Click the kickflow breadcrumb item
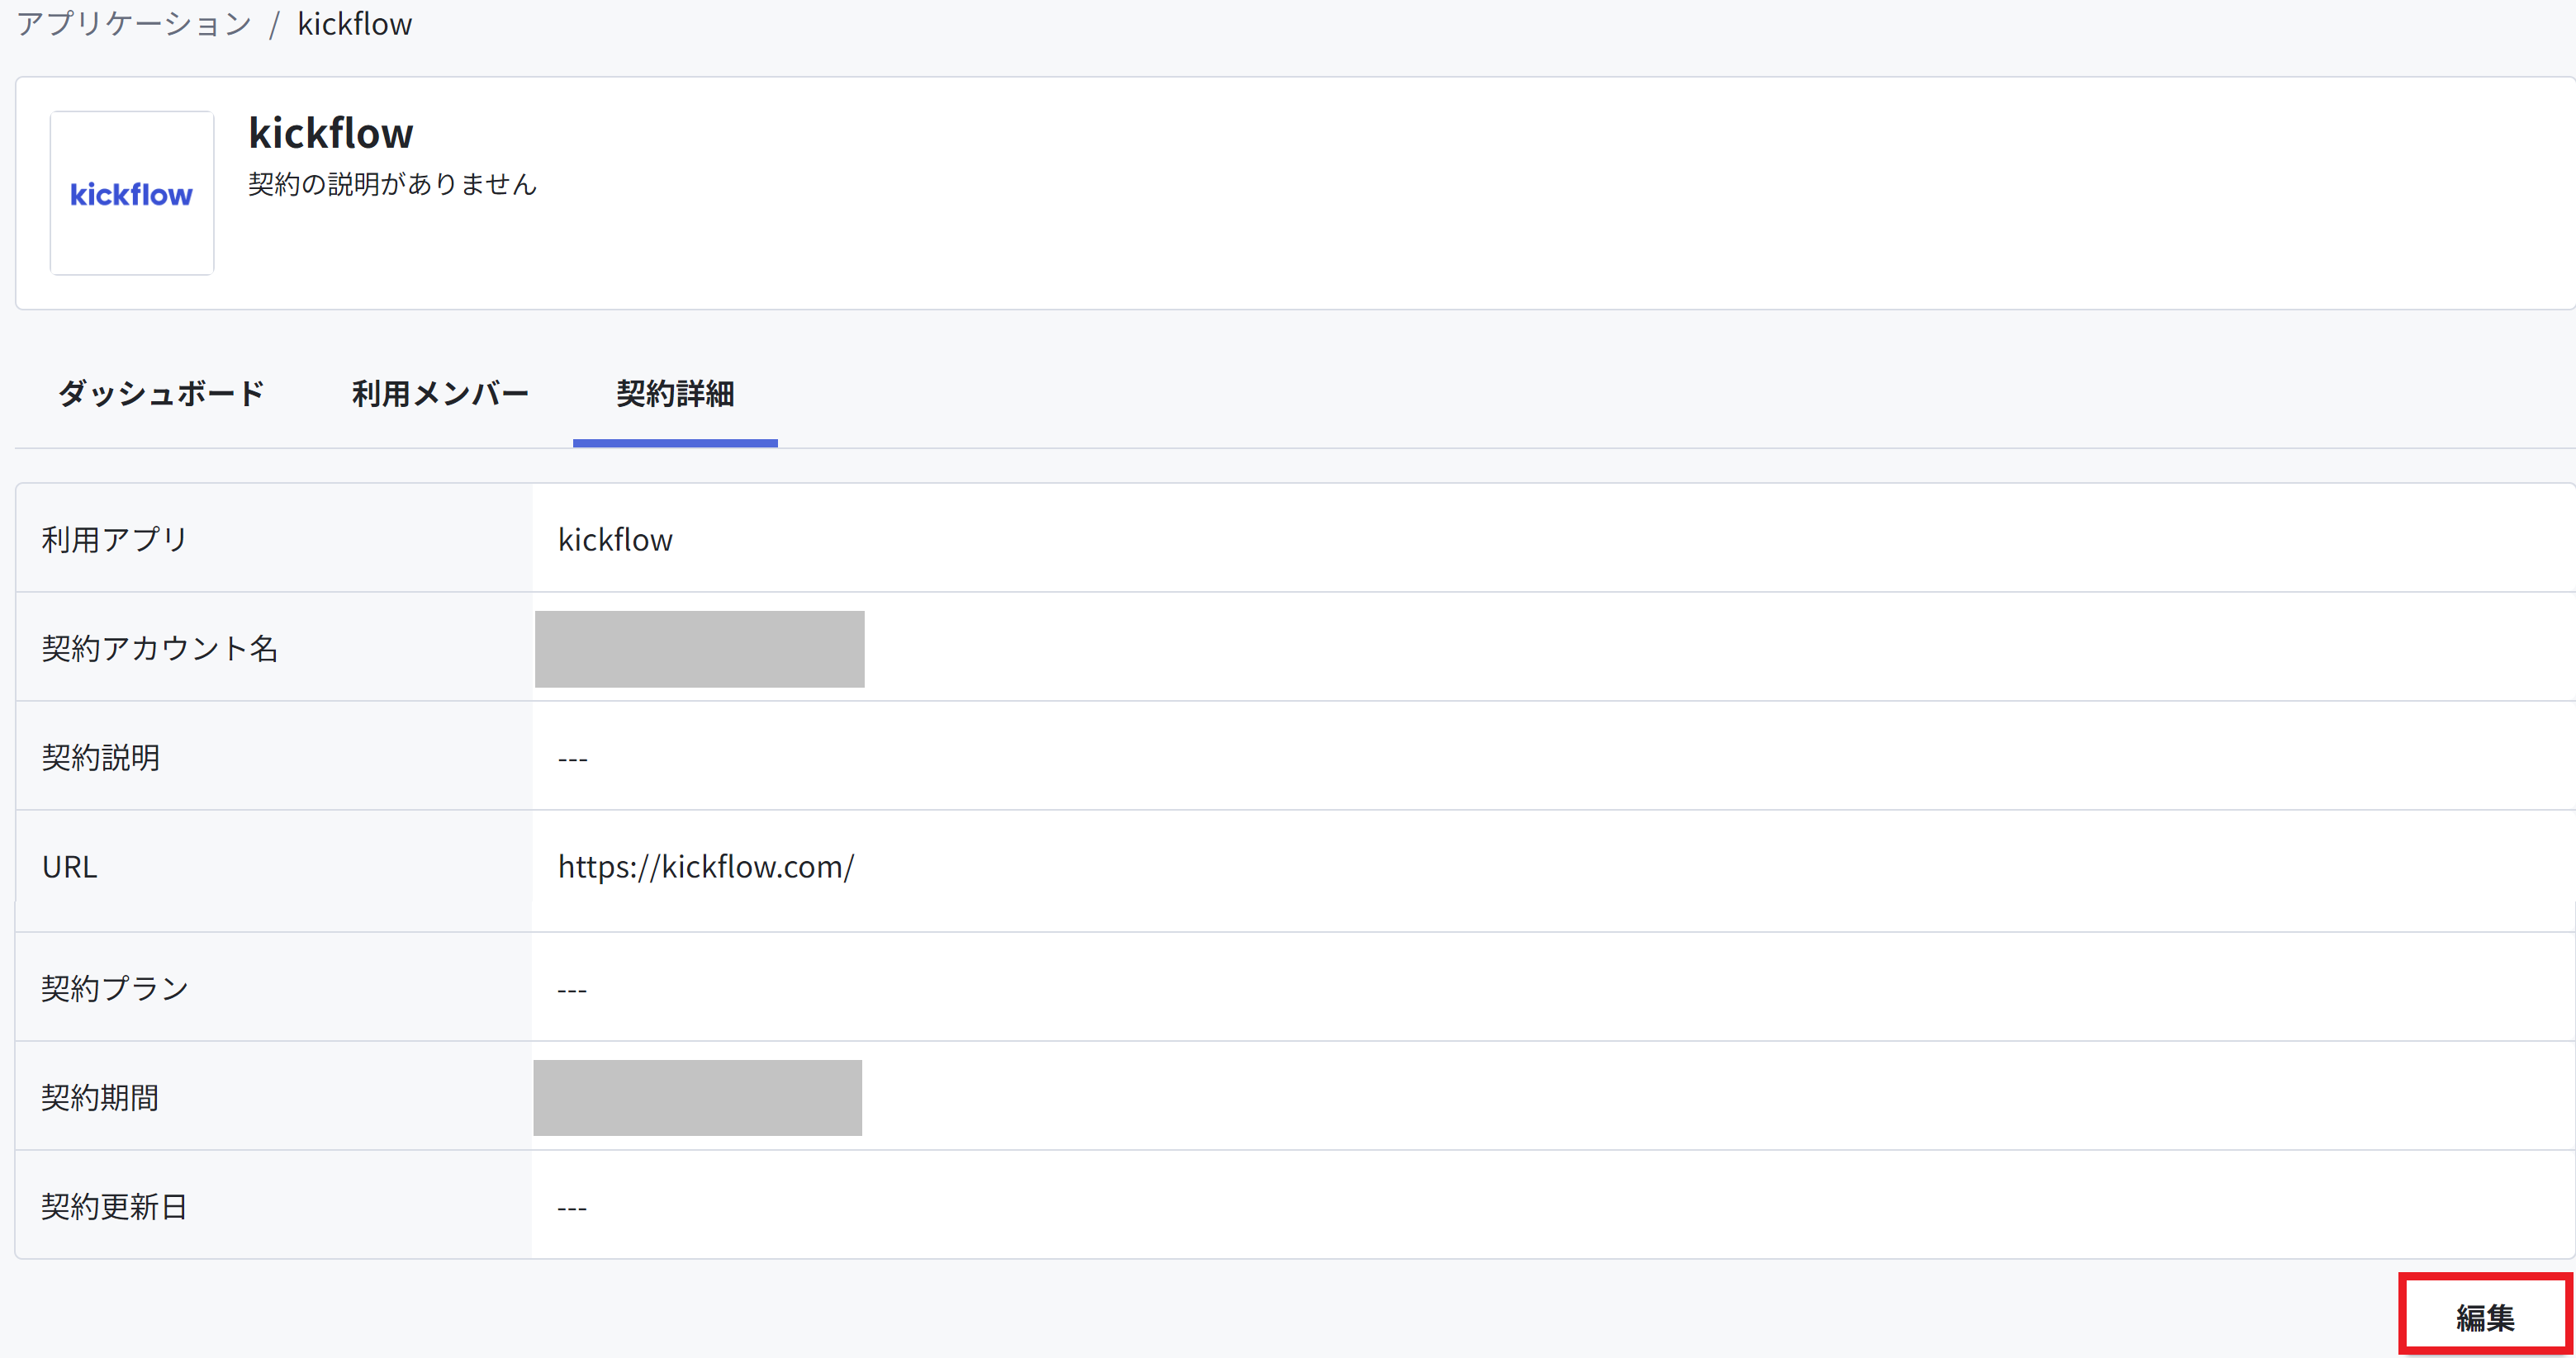This screenshot has height=1358, width=2576. coord(355,23)
